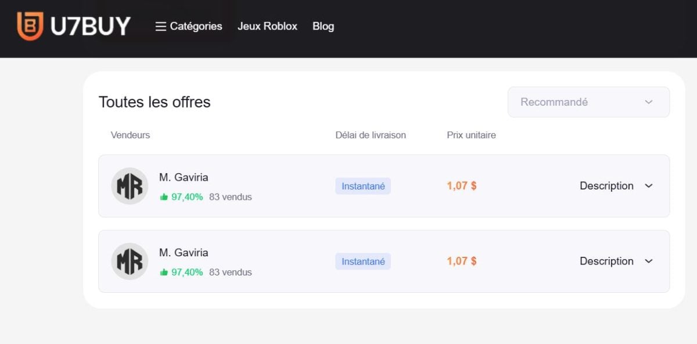The image size is (697, 344).
Task: Open the Catégories menu
Action: click(x=196, y=26)
